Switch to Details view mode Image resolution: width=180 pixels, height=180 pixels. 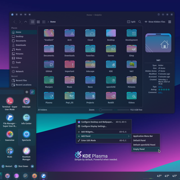tap(44, 22)
